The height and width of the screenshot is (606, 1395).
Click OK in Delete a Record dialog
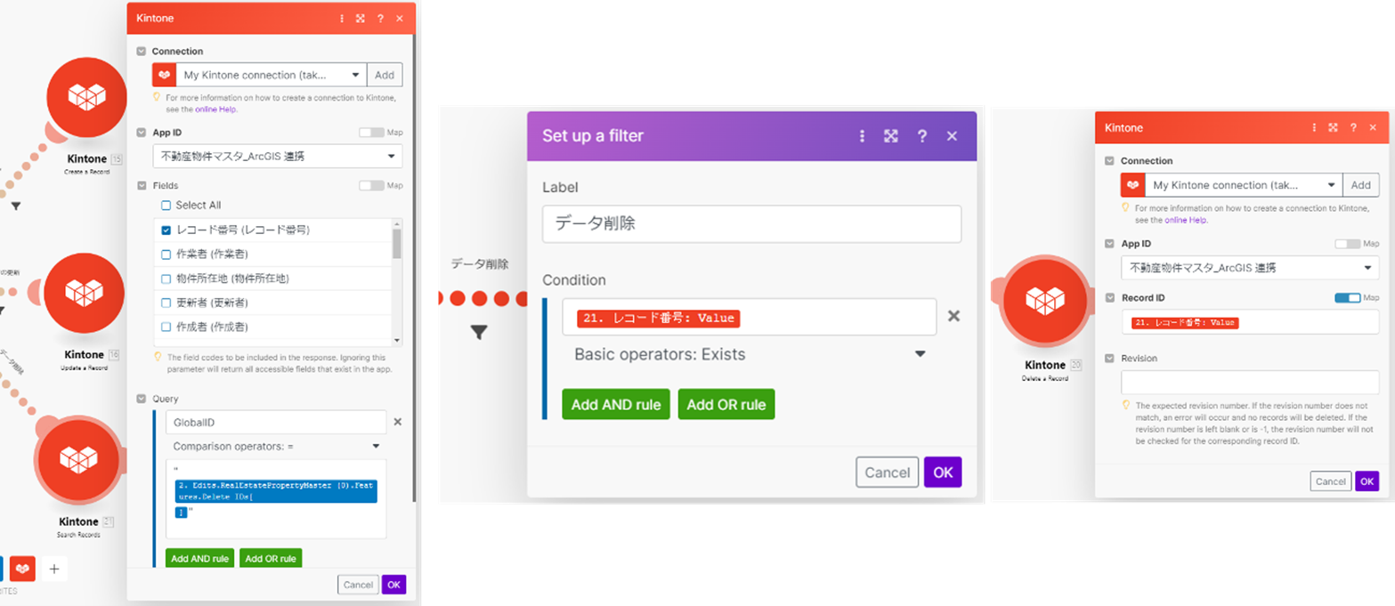point(1367,481)
